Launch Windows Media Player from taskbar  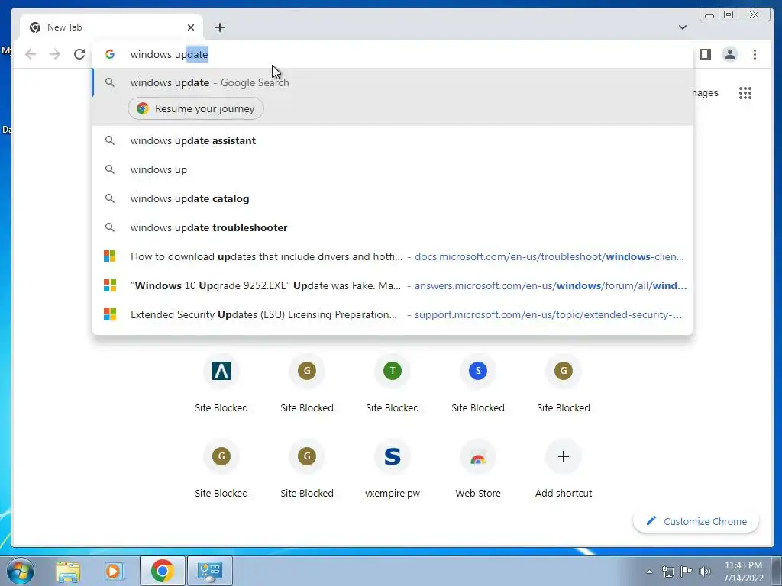point(113,571)
